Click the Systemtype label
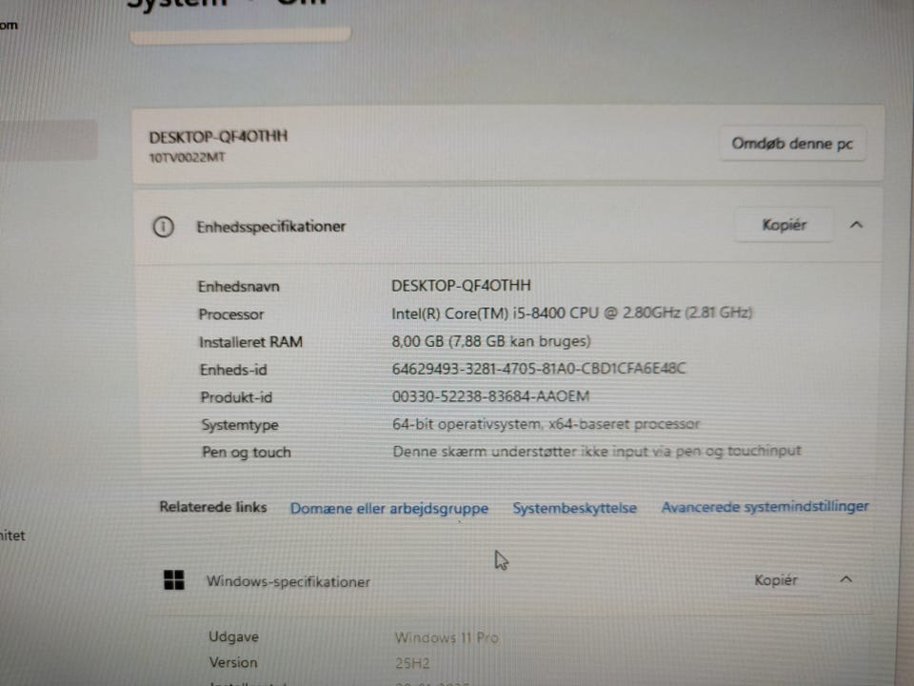This screenshot has width=914, height=686. click(240, 425)
